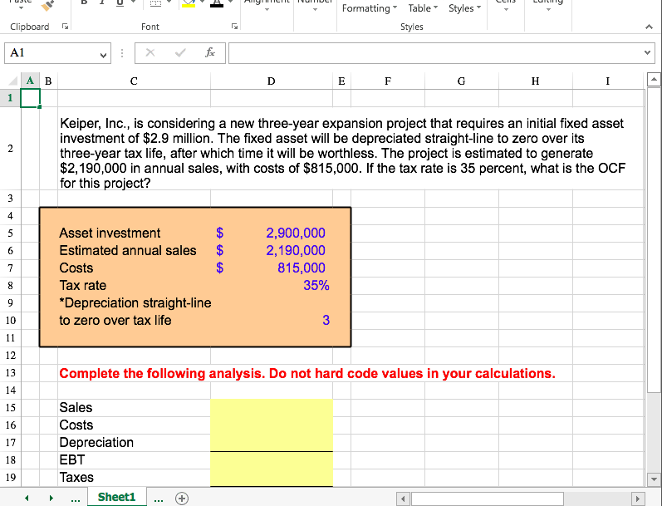Open the Cell Styles dropdown
This screenshot has height=506, width=662.
464,8
